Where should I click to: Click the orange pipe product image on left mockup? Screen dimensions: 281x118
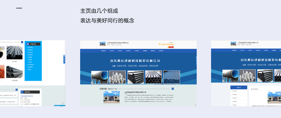tap(2, 72)
